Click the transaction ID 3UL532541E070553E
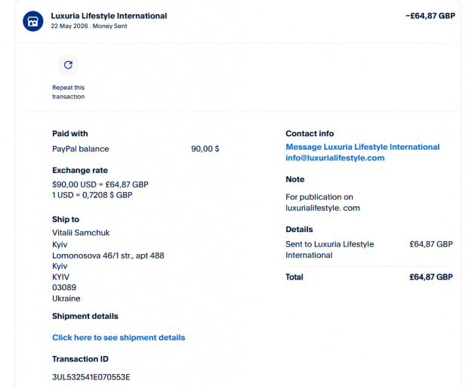Viewport: 469px width, 387px height. point(91,377)
